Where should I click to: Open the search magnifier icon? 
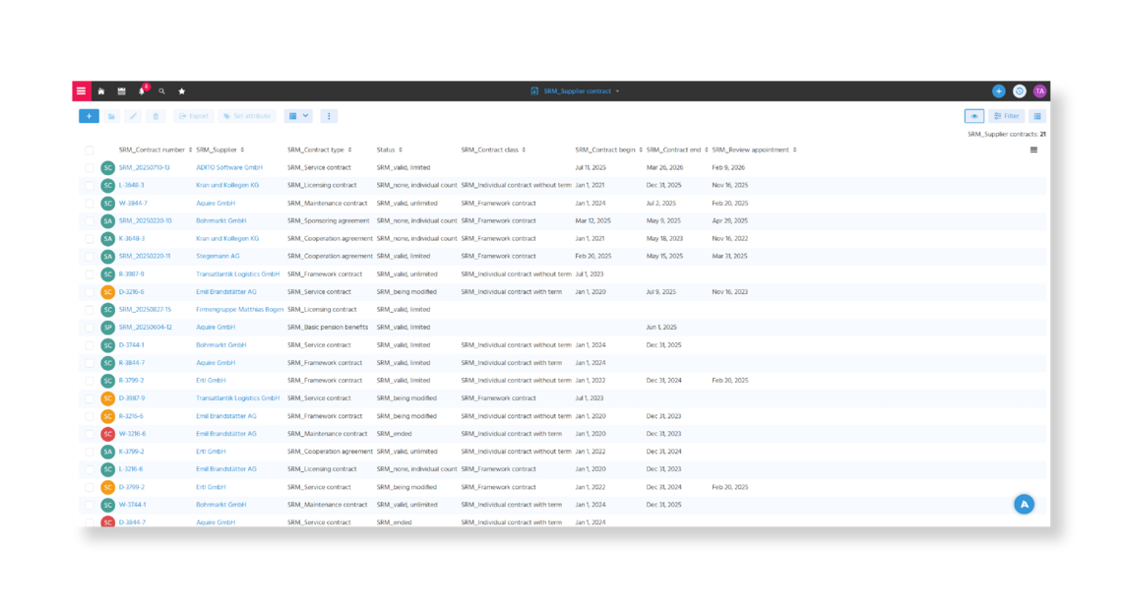coord(162,90)
